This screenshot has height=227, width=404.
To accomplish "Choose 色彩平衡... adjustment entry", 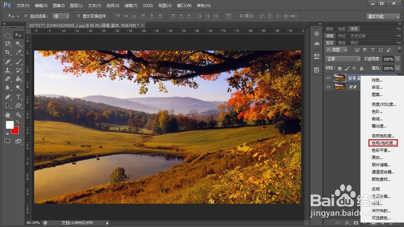I will point(381,150).
